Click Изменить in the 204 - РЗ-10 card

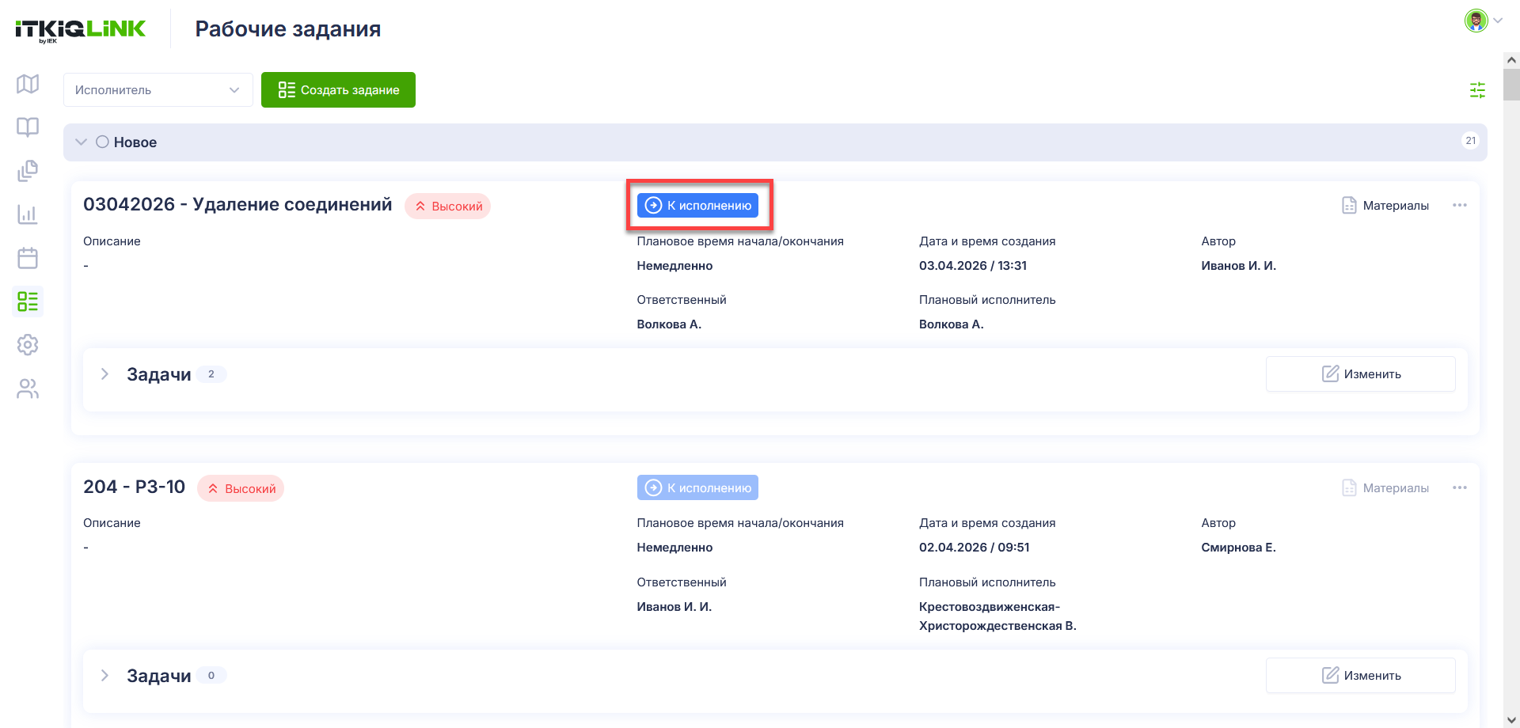(1361, 675)
